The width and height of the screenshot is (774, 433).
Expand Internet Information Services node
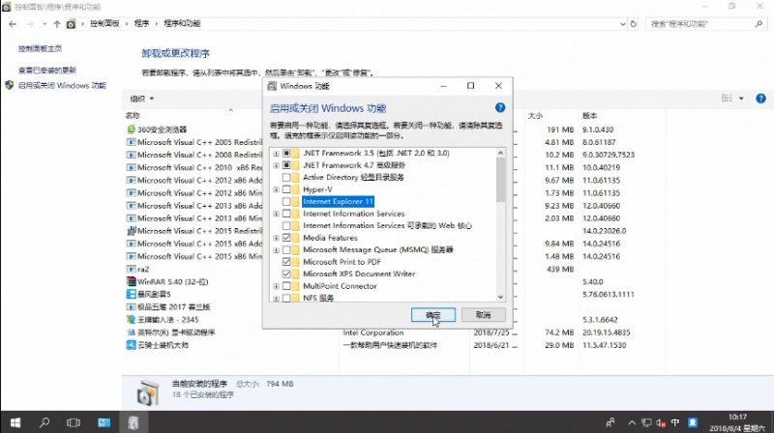(276, 214)
